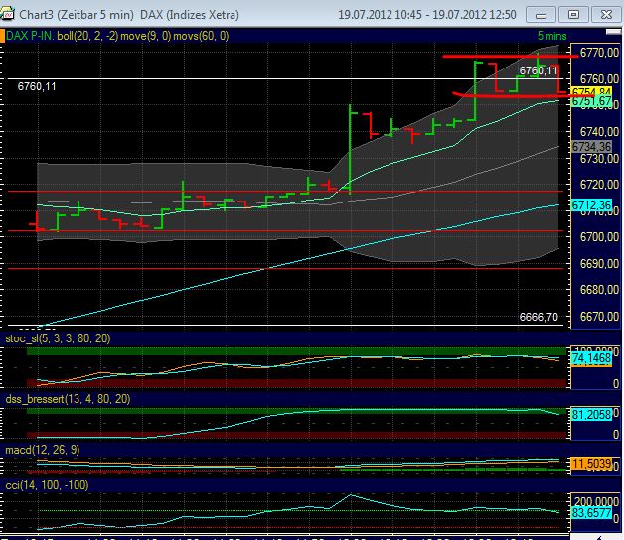Viewport: 624px width, 540px height.
Task: Click the stoc_sl(5, 3, 3, 80, 20) panel title
Action: pos(58,338)
